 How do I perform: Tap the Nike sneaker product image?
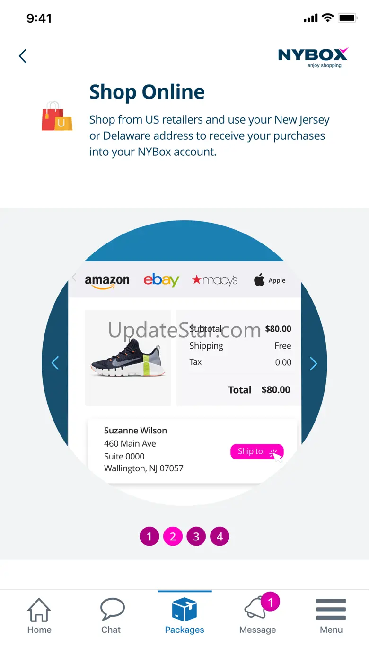point(128,358)
